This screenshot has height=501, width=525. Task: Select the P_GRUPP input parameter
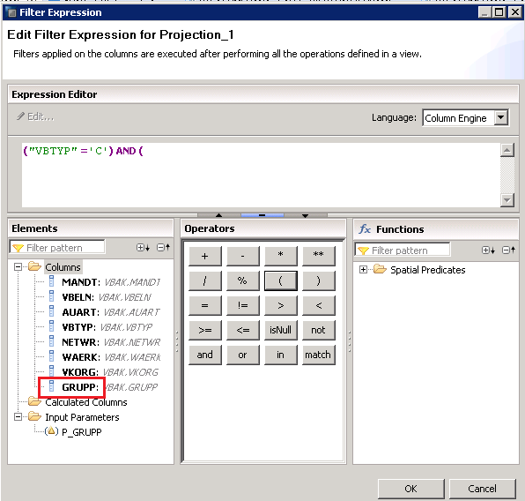point(82,432)
